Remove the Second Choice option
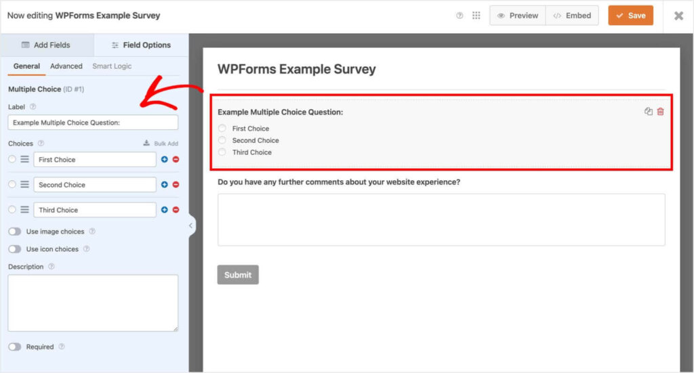The height and width of the screenshot is (373, 694). [176, 184]
